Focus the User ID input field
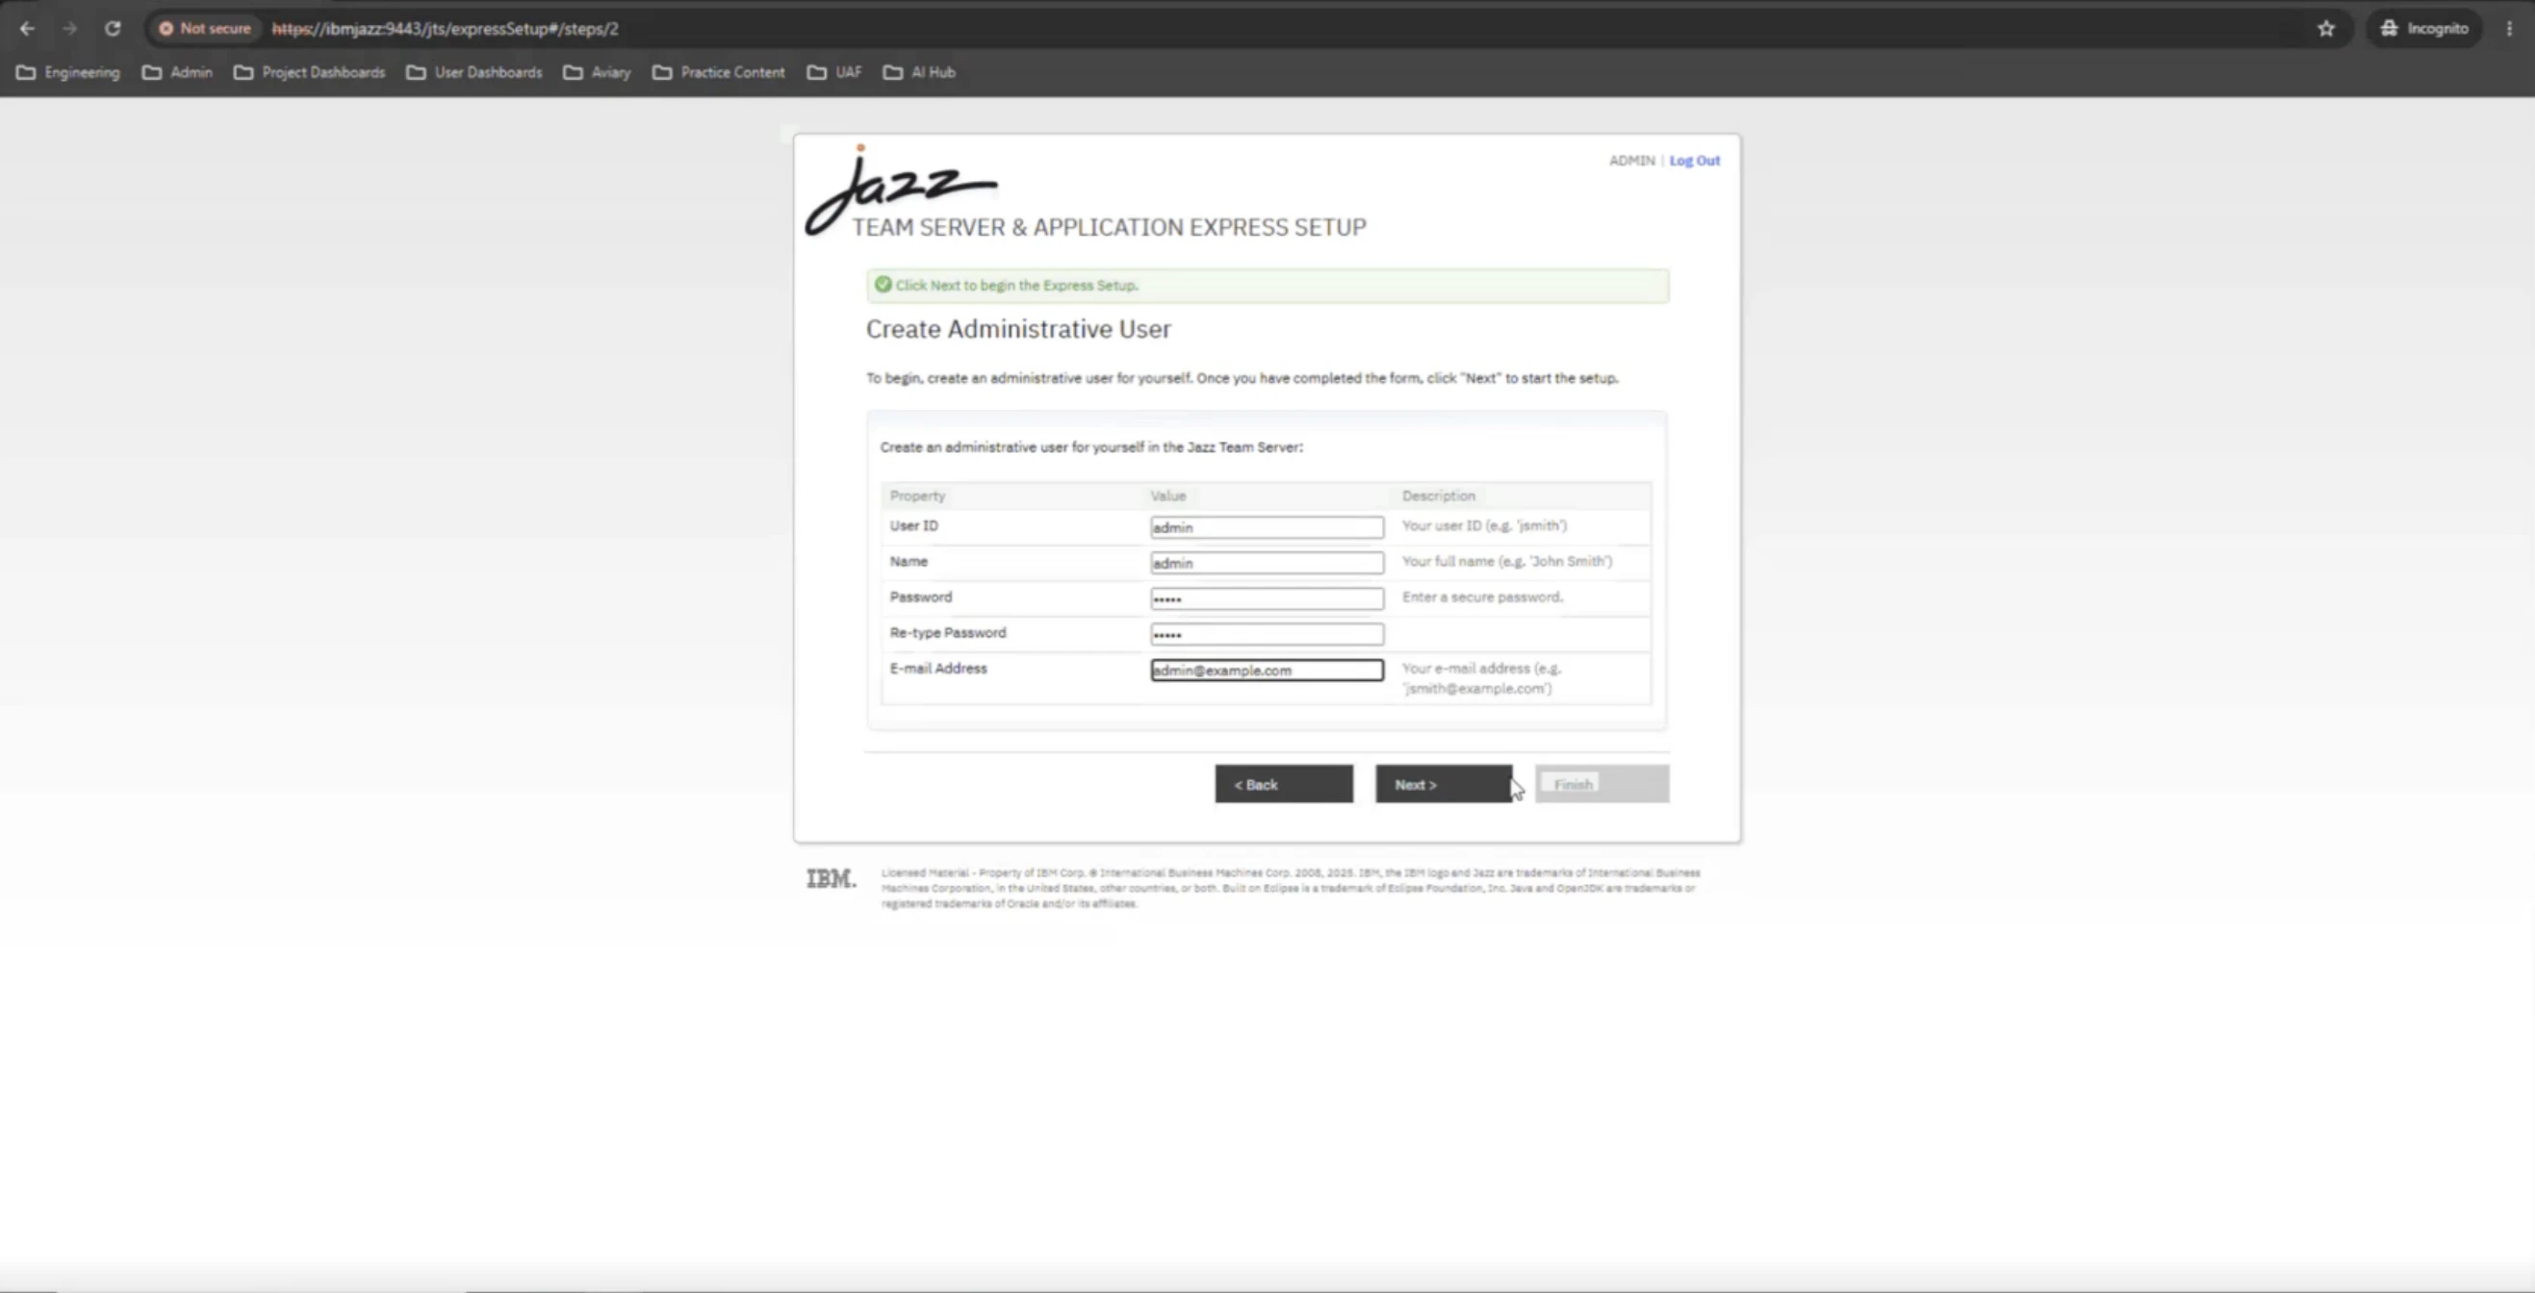Viewport: 2535px width, 1293px height. [x=1267, y=527]
